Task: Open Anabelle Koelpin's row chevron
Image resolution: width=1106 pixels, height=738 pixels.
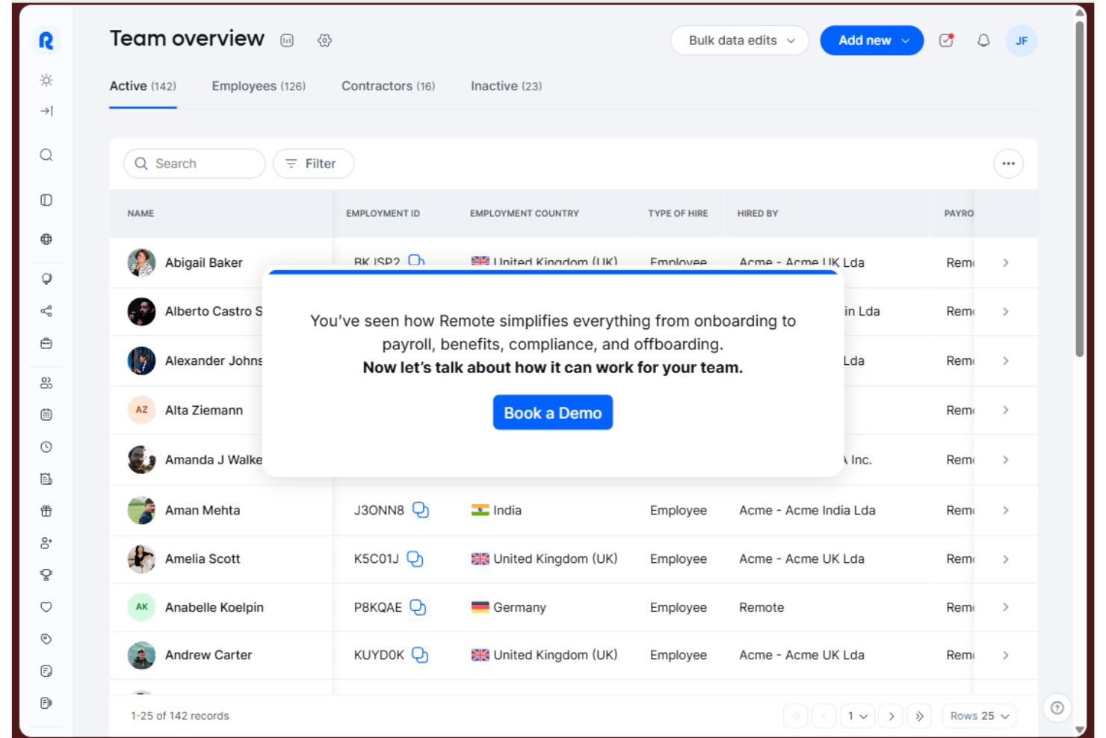Action: tap(1006, 607)
